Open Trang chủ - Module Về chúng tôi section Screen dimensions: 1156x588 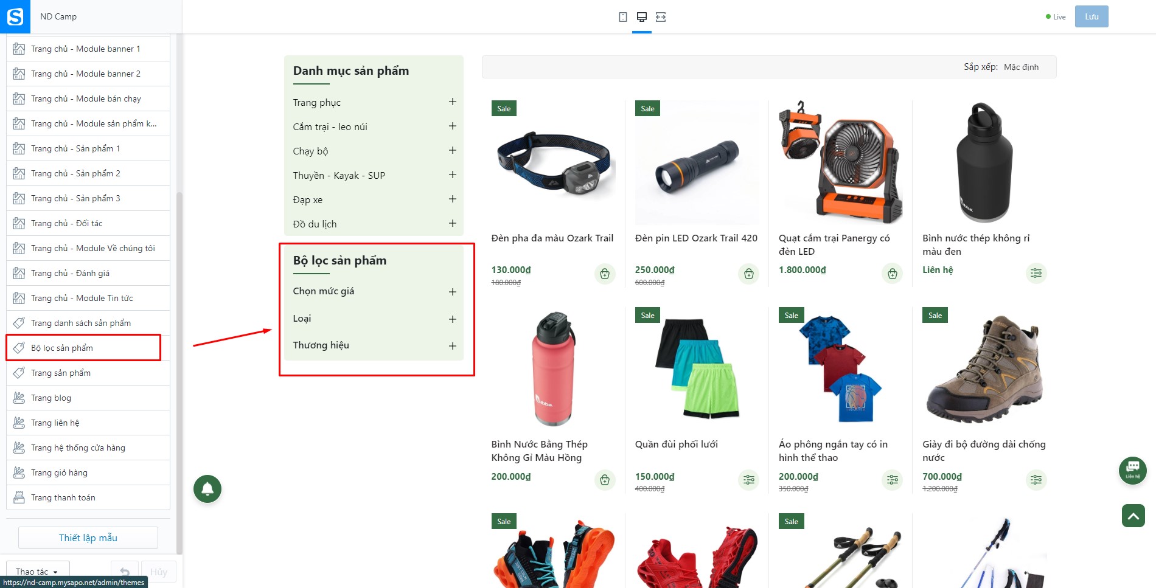click(88, 248)
